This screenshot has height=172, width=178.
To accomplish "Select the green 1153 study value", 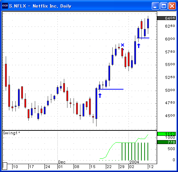I will pos(167,134).
